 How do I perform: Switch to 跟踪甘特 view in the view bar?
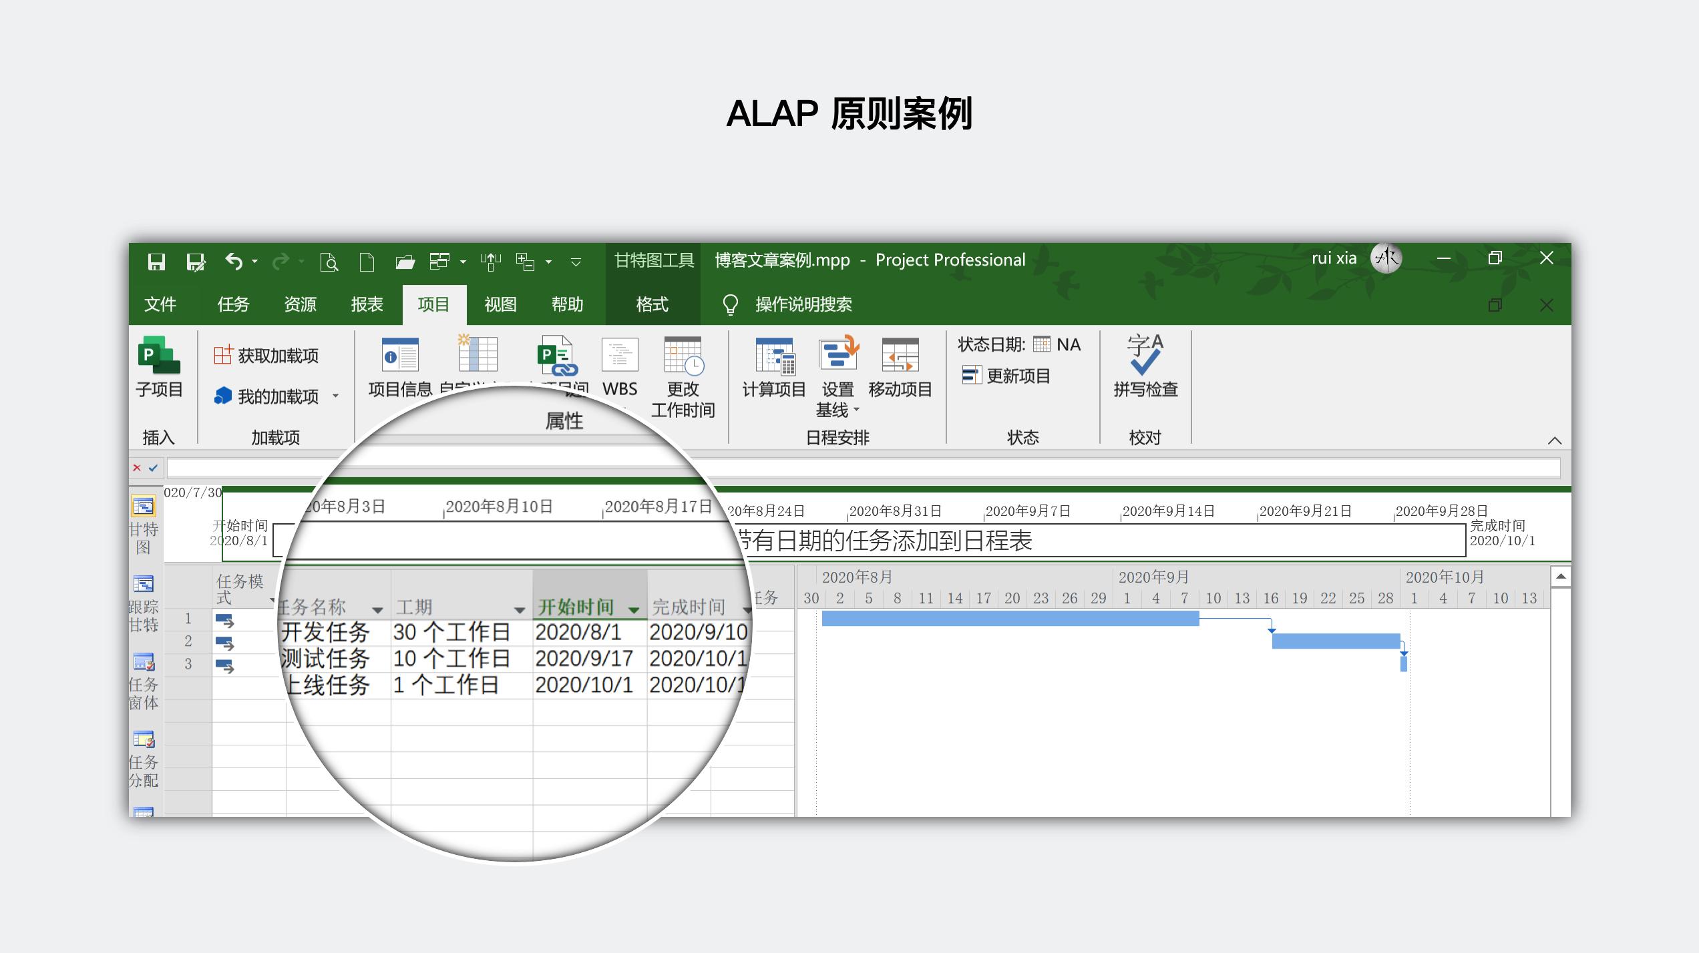pyautogui.click(x=144, y=603)
